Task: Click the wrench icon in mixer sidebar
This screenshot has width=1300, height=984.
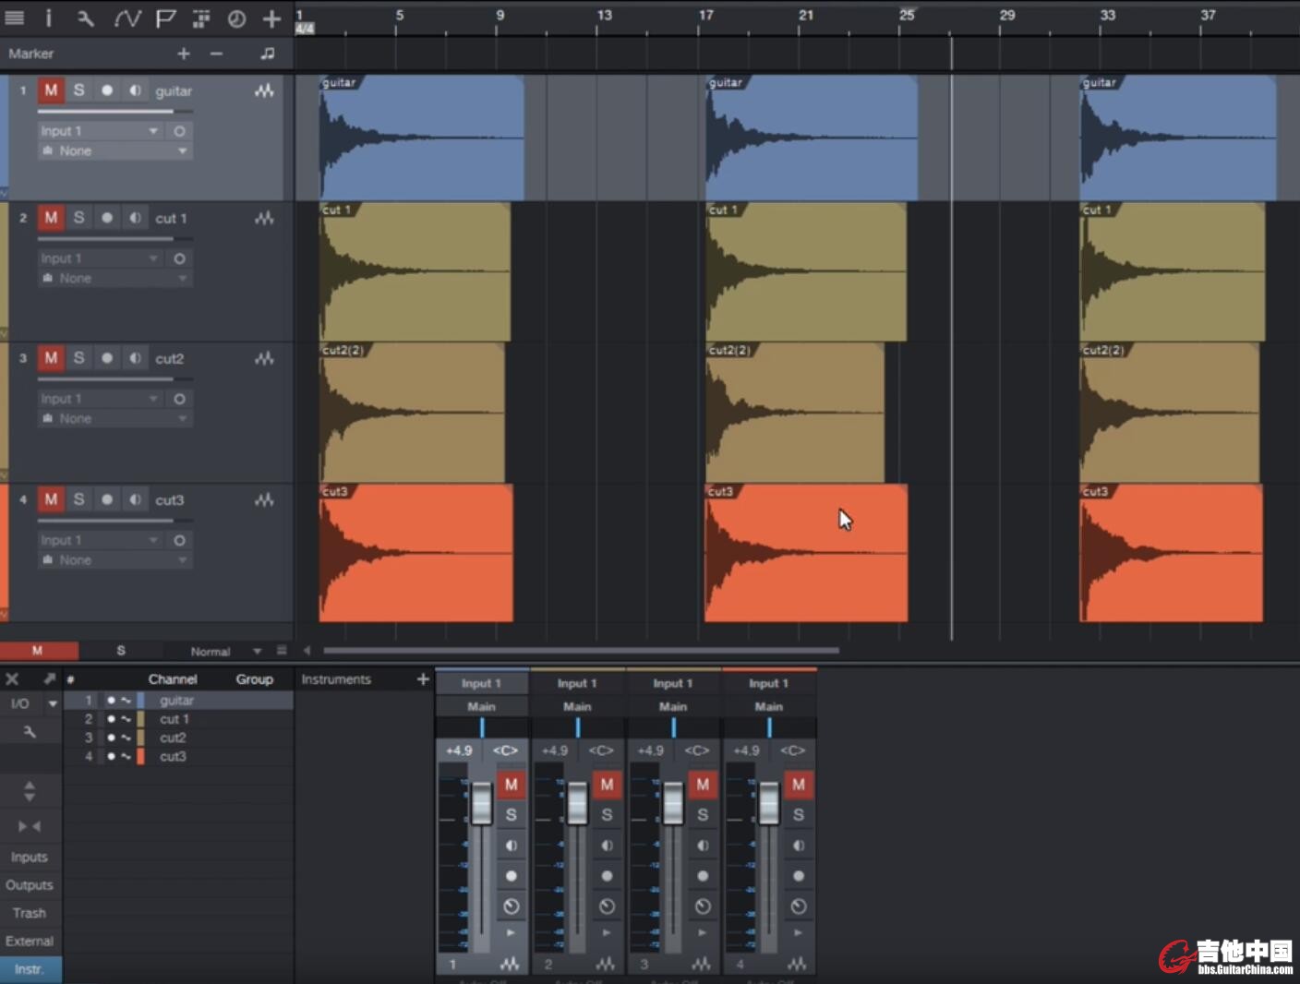Action: click(30, 732)
